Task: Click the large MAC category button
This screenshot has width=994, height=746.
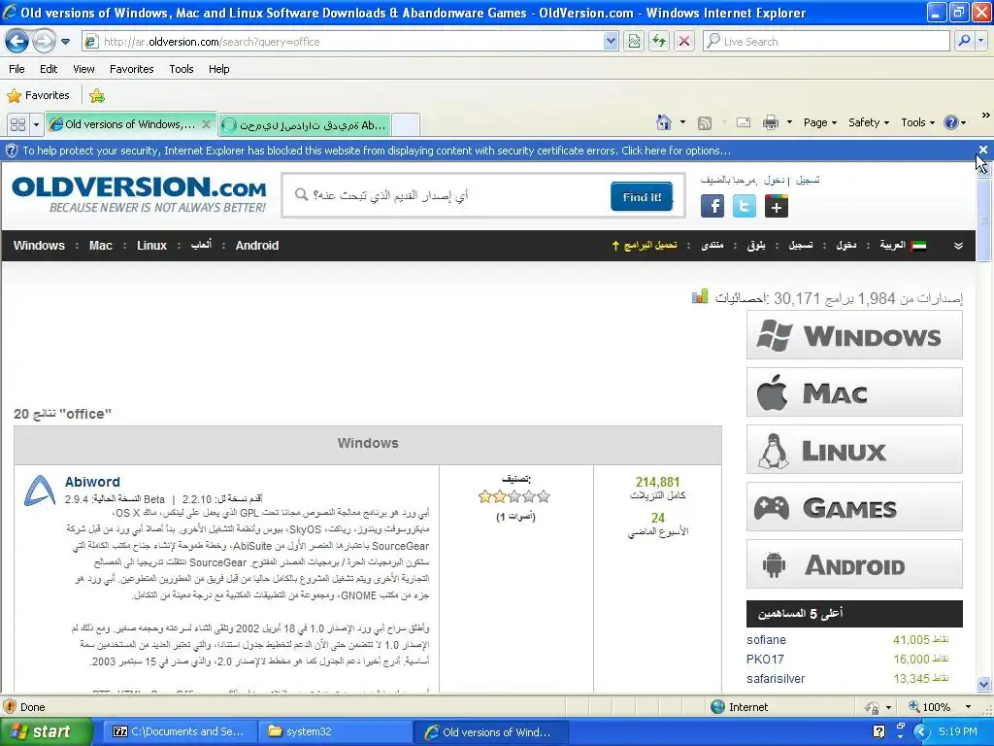Action: (x=854, y=393)
